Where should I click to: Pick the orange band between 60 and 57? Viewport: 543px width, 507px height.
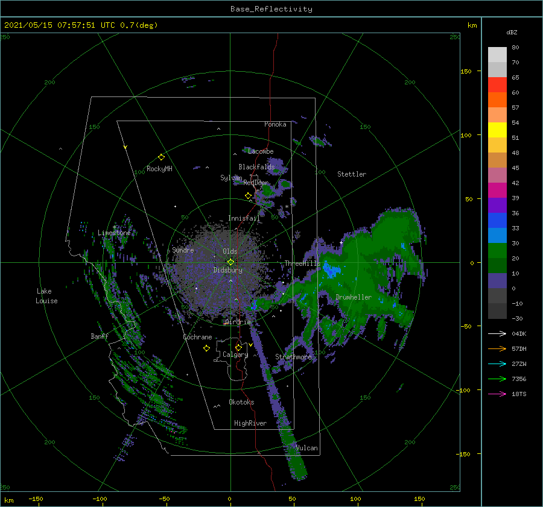pyautogui.click(x=497, y=100)
